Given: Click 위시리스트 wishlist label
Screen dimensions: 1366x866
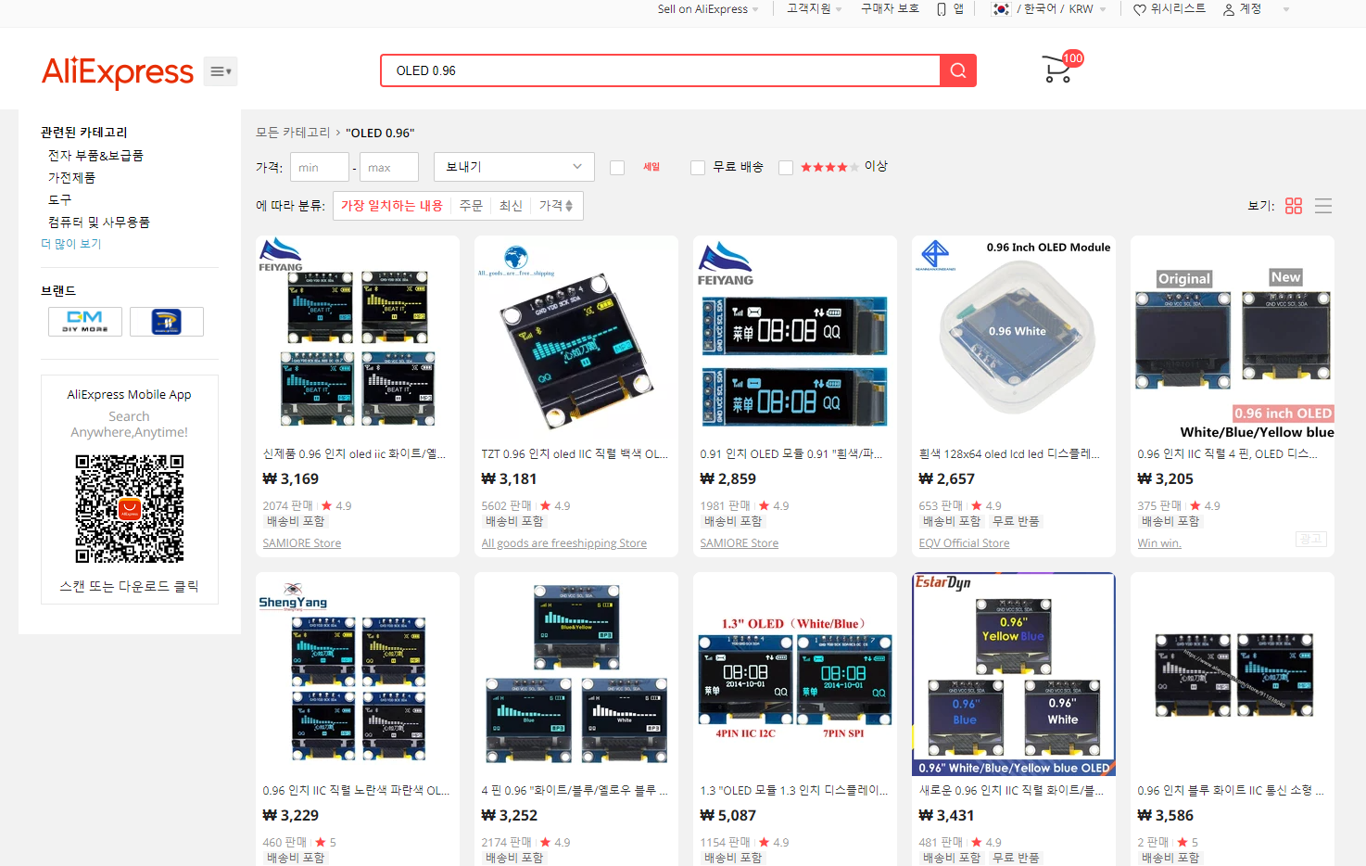Looking at the screenshot, I should (1178, 8).
